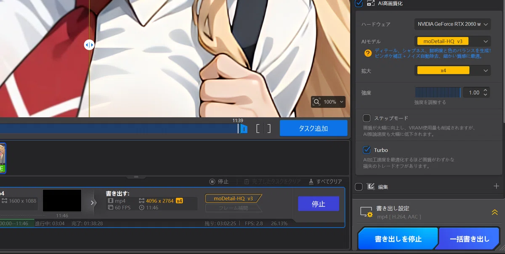Click the right bracket trim-out marker
505x254 pixels.
269,128
